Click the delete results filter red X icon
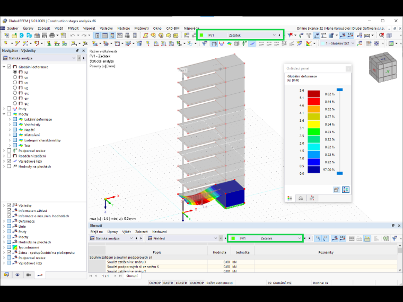The height and width of the screenshot is (302, 403). point(290,35)
